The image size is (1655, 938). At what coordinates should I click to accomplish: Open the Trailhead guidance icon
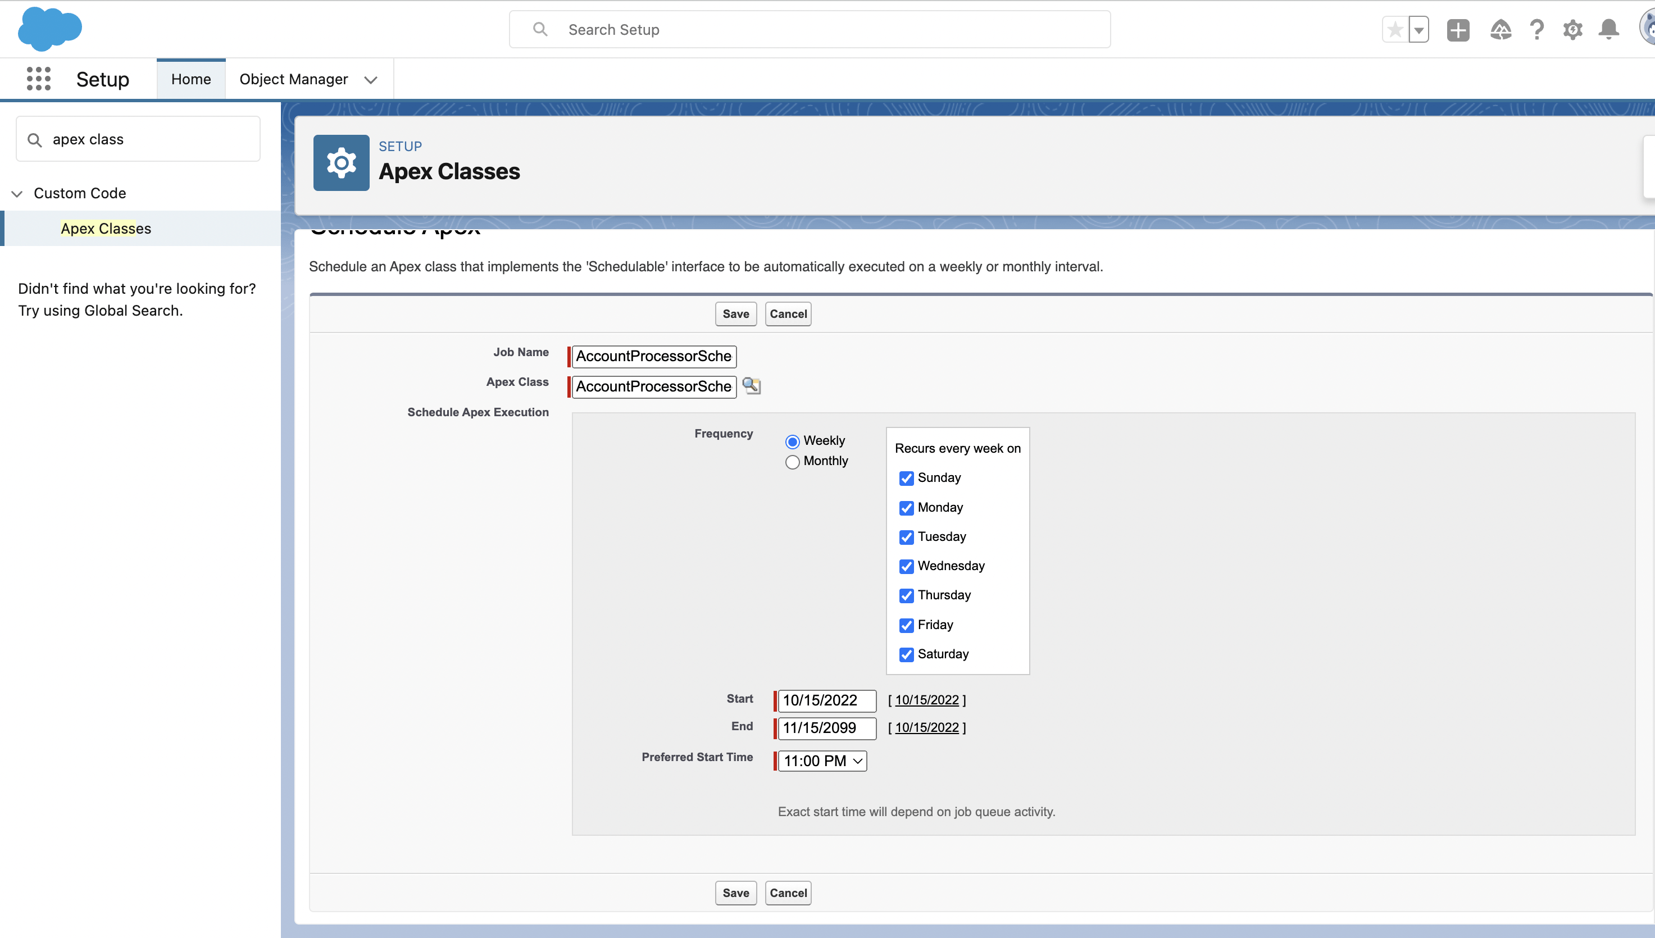1501,30
